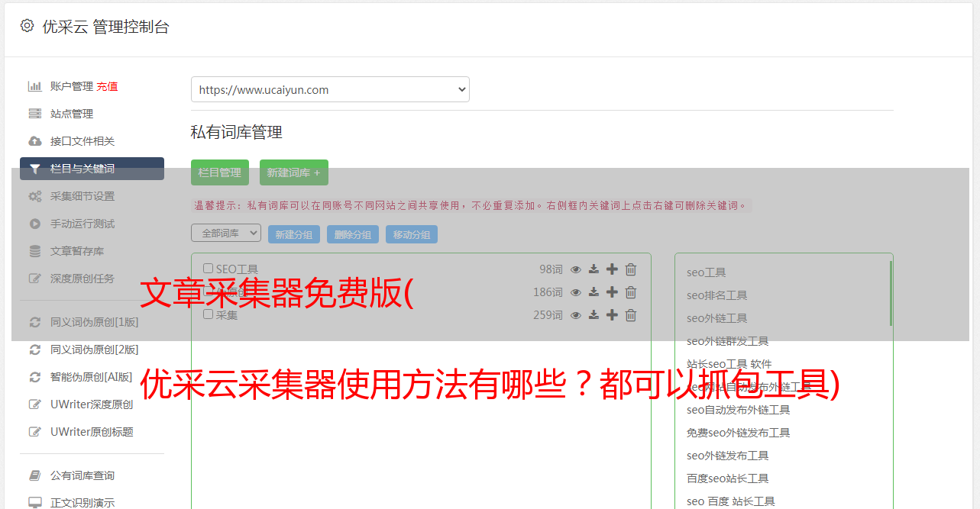Click the 移动分组 button
980x509 pixels.
(412, 234)
